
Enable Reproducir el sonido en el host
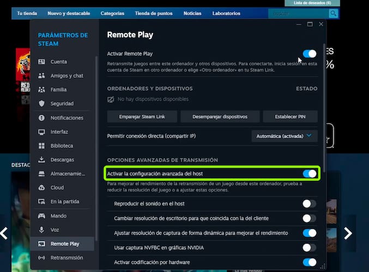coord(309,203)
